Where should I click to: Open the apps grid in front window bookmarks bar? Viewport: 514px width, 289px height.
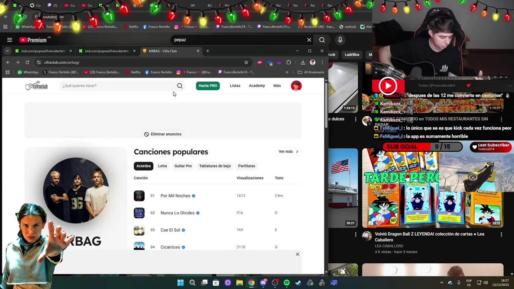pos(7,72)
